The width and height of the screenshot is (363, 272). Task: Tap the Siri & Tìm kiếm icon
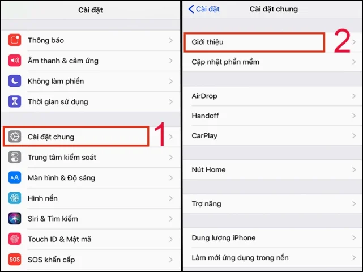click(15, 218)
